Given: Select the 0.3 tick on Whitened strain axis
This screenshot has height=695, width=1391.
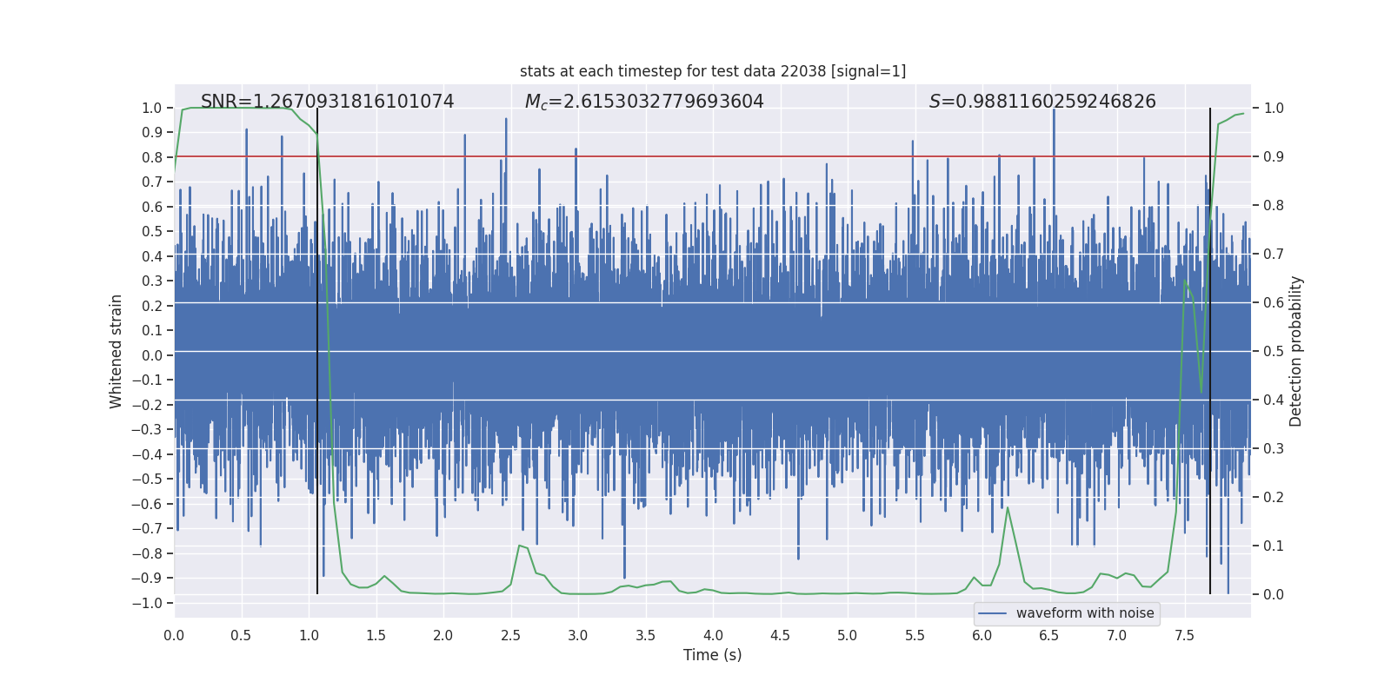Looking at the screenshot, I should tap(152, 281).
